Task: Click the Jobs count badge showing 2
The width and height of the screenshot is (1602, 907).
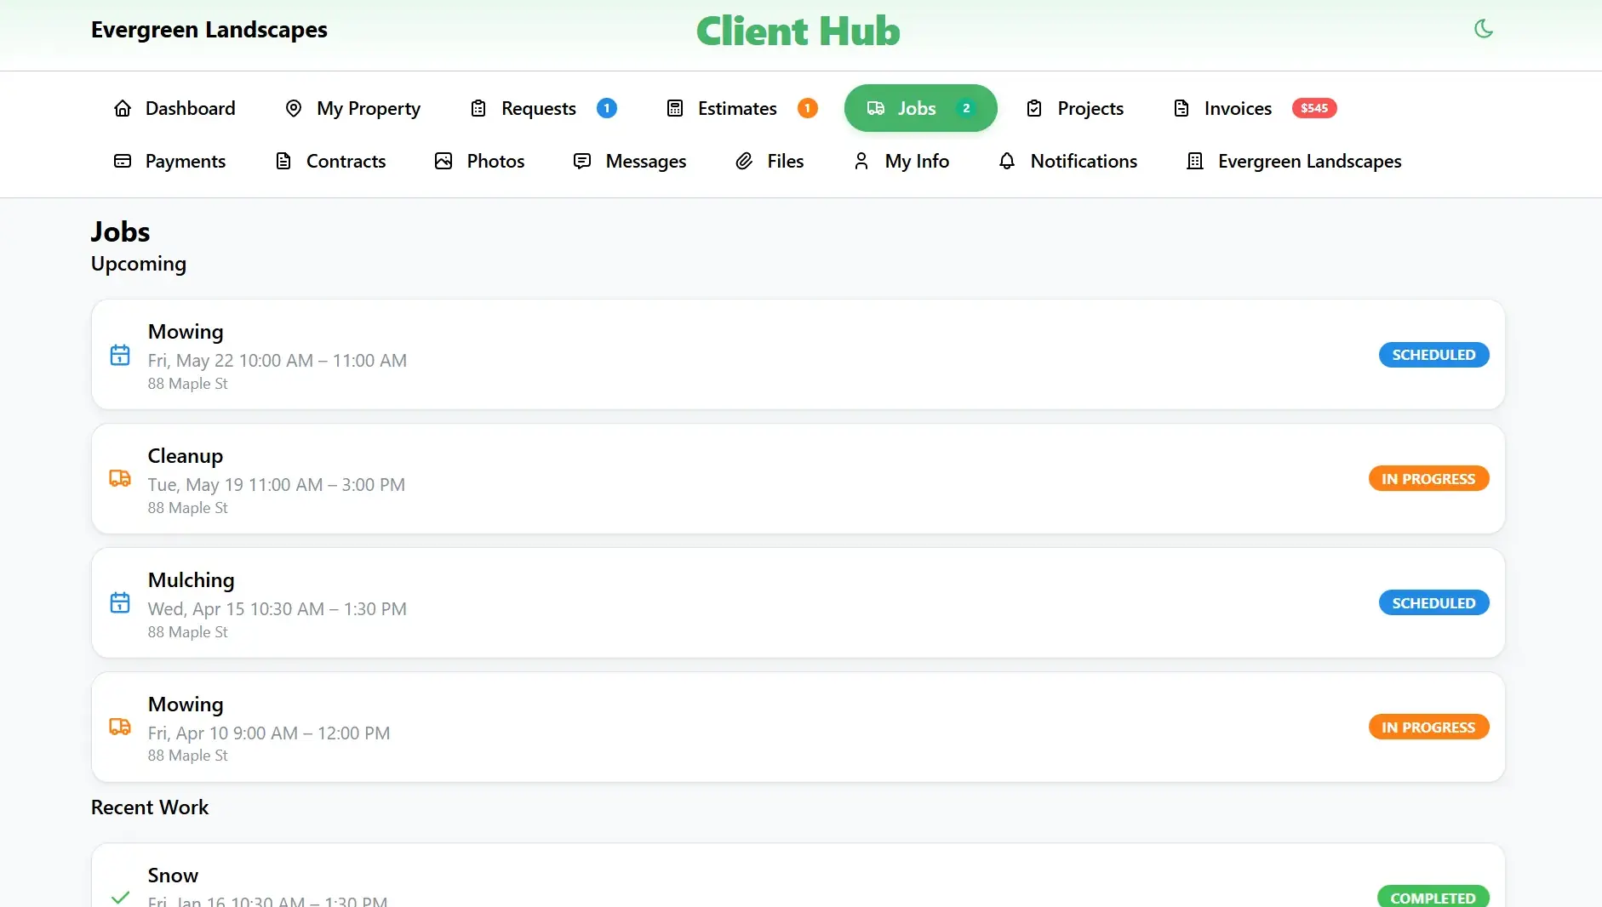Action: (966, 108)
